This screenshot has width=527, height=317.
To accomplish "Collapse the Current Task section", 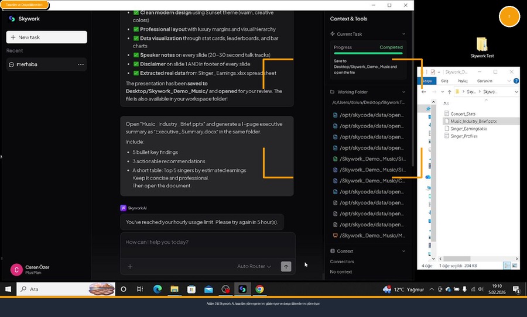I will [x=403, y=34].
